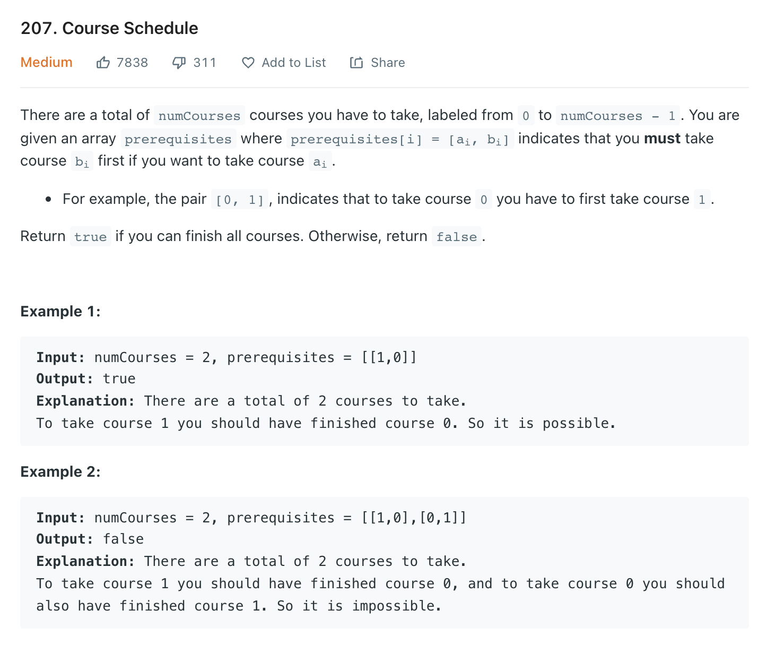767x653 pixels.
Task: Click the Share export icon
Action: (x=356, y=62)
